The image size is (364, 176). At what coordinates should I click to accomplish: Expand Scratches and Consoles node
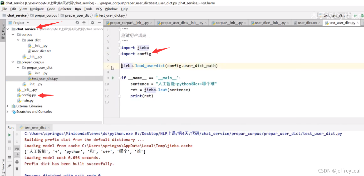[x=8, y=112]
